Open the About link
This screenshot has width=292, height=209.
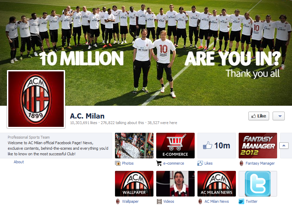point(19,162)
